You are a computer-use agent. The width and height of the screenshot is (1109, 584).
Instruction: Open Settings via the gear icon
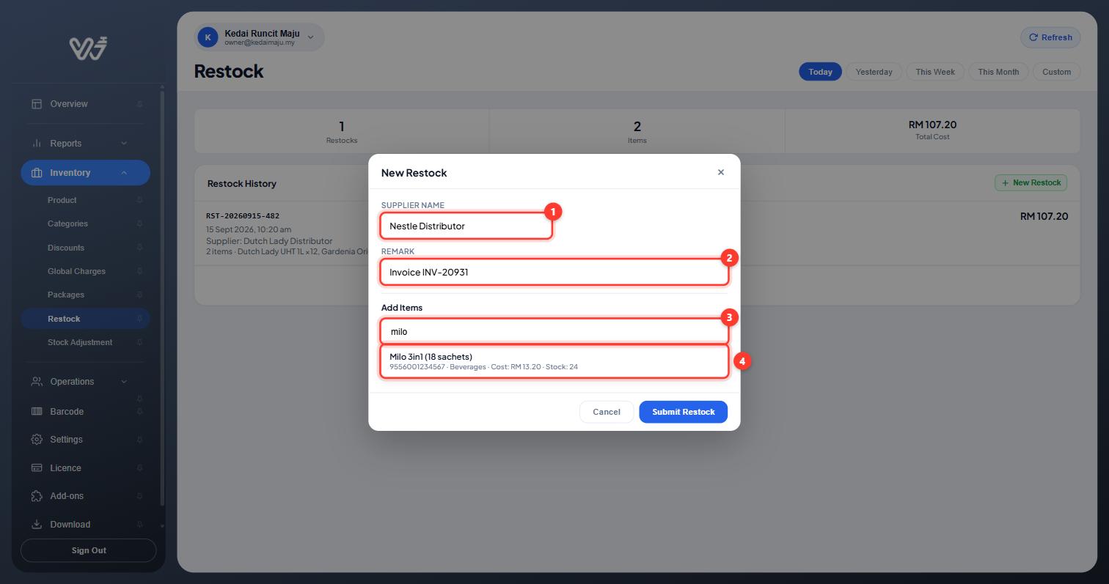click(x=37, y=440)
